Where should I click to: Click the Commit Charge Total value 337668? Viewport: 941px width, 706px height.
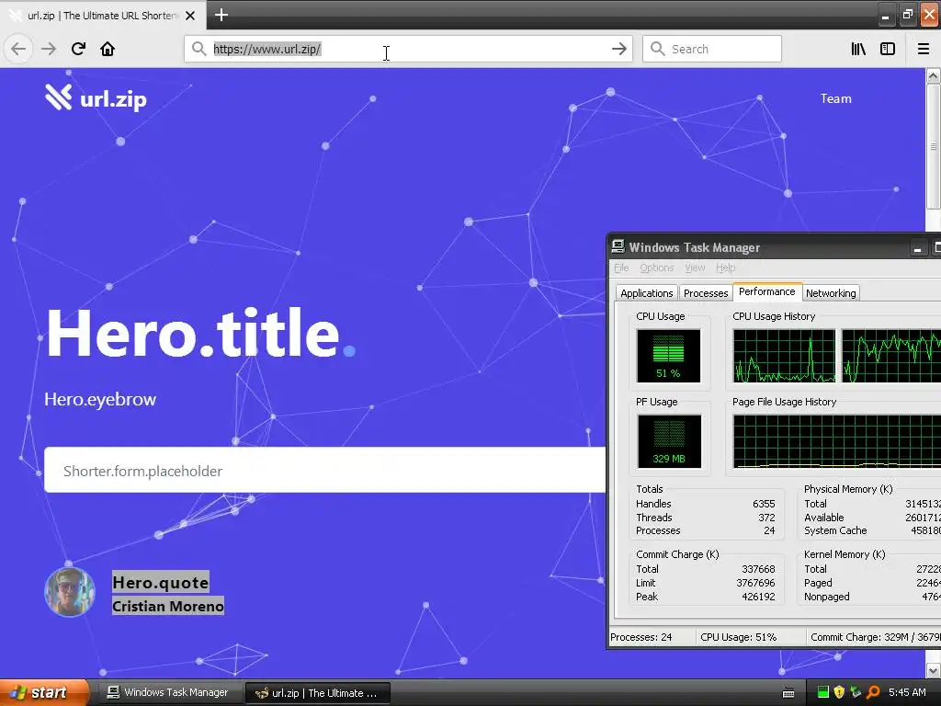(x=758, y=568)
